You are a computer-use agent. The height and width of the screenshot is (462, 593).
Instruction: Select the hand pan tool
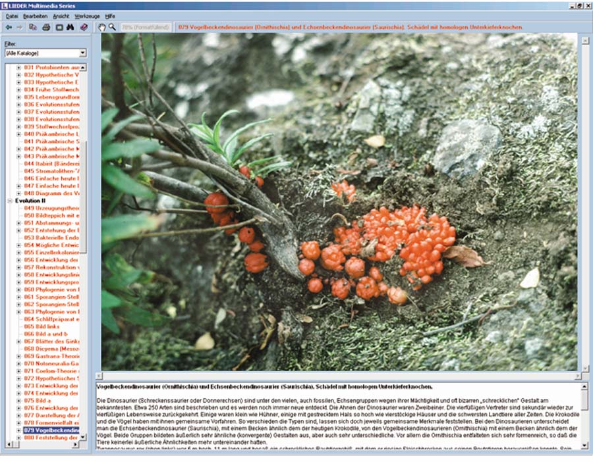[x=101, y=27]
